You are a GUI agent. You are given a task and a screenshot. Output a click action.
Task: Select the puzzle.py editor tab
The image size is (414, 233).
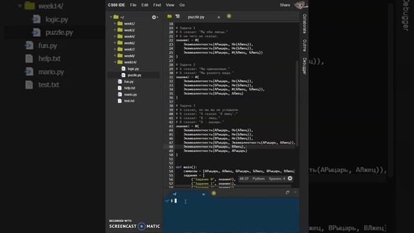[196, 17]
